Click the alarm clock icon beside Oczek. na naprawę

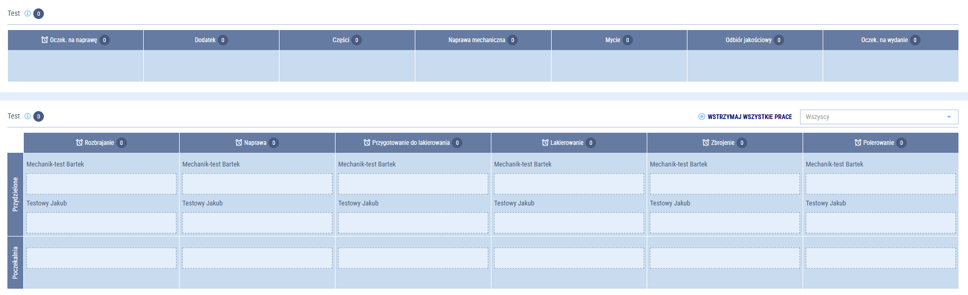tap(45, 40)
